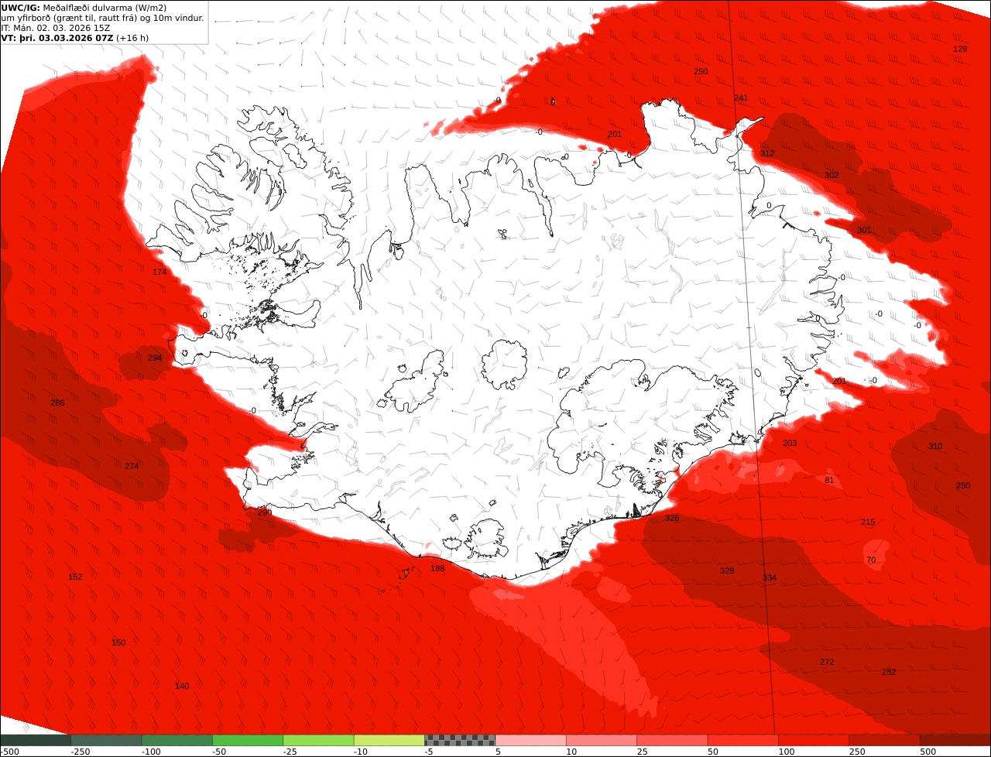991x757 pixels.
Task: Click the map value 334
Action: [x=770, y=577]
